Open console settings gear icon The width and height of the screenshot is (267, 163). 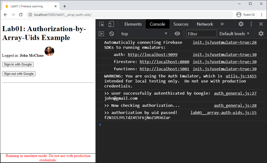point(261,34)
